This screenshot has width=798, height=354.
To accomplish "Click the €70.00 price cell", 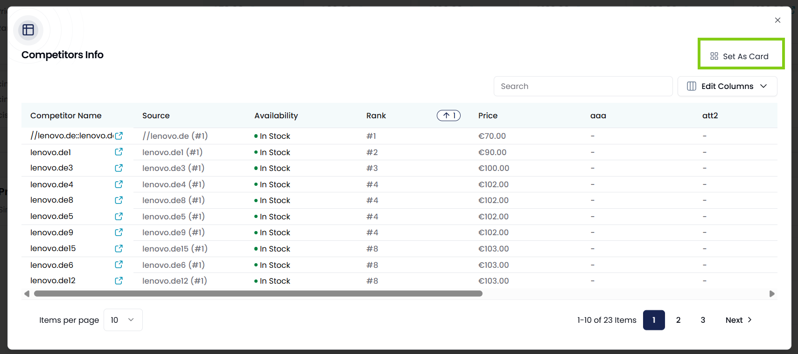I will (x=492, y=136).
